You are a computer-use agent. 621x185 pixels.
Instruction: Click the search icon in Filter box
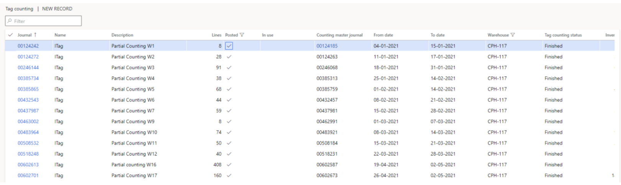click(x=10, y=21)
